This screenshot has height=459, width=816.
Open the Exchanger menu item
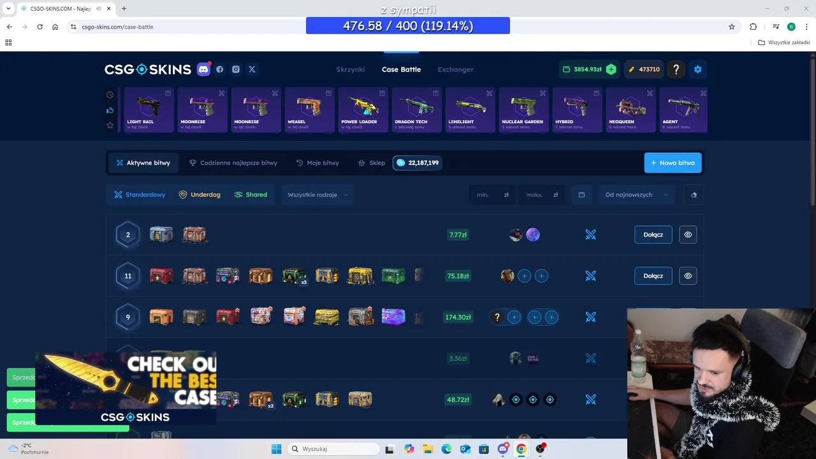(x=455, y=69)
